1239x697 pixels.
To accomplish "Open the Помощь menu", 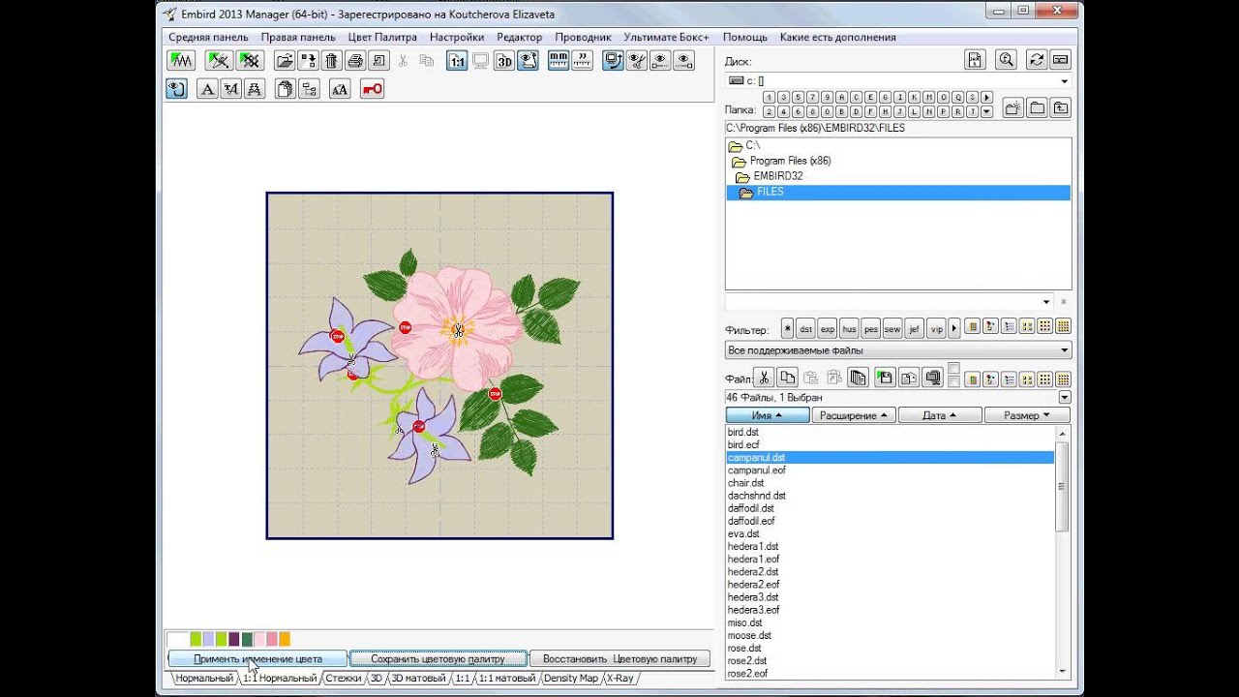I will point(745,37).
